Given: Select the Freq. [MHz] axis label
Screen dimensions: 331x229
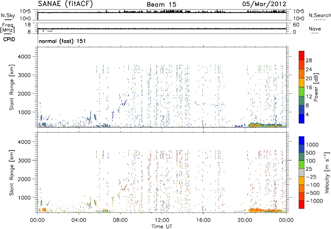Looking at the screenshot, I should (x=8, y=28).
